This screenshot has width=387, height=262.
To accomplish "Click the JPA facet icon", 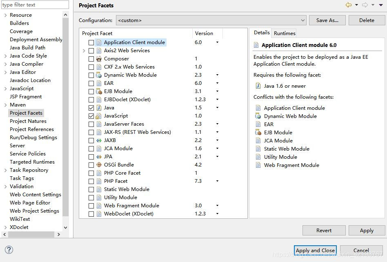I will [98, 157].
